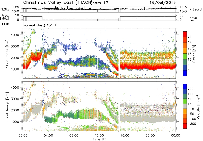Click the 'N.Search' legend label
Viewport: 203px width, 141px height.
(x=196, y=9)
